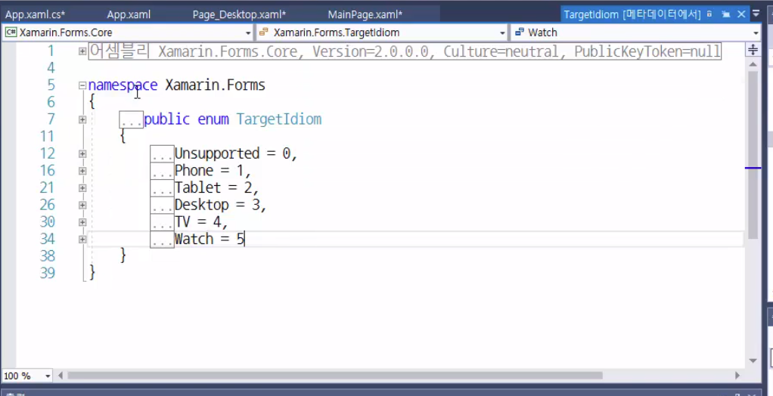Screen dimensions: 773x396
Task: Click the Desktop = 3 enum member
Action: point(221,205)
